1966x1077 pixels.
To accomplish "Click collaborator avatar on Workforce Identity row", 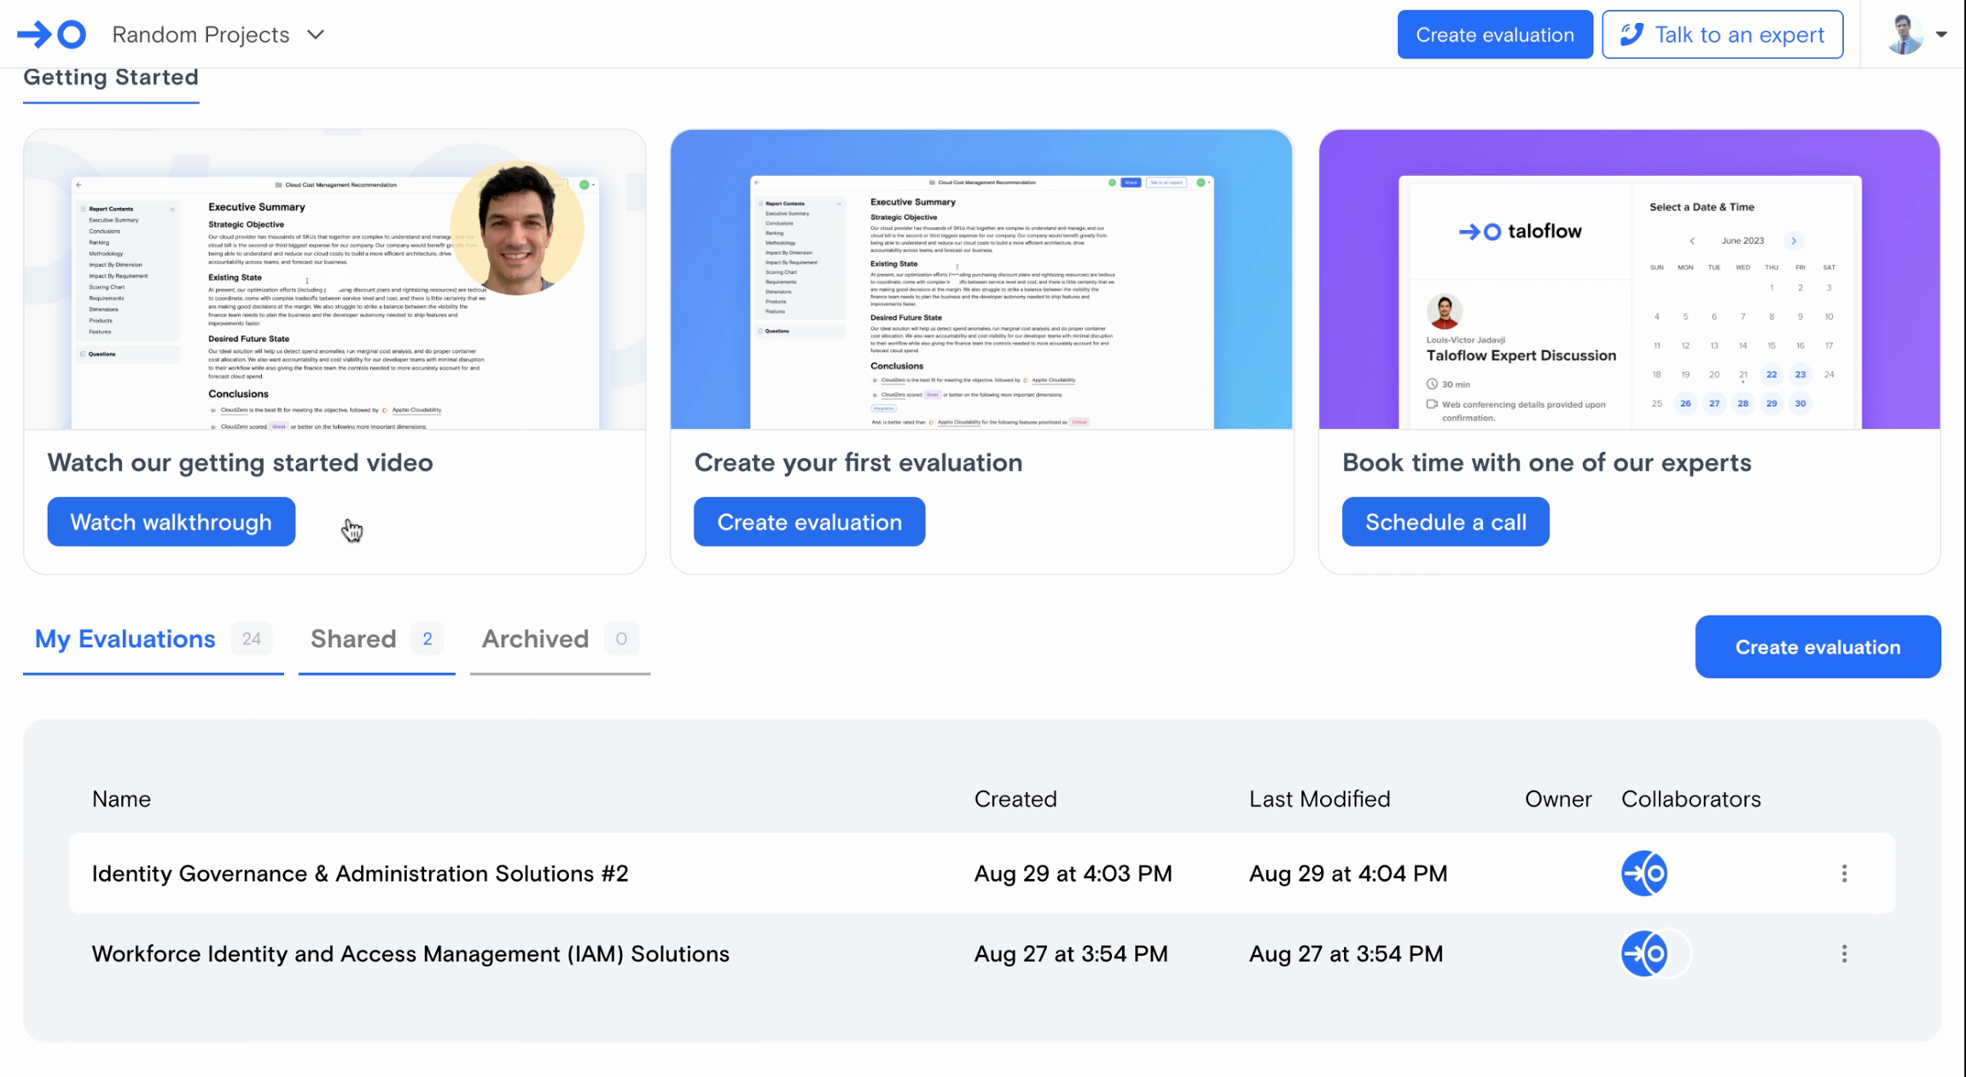I will [1643, 953].
